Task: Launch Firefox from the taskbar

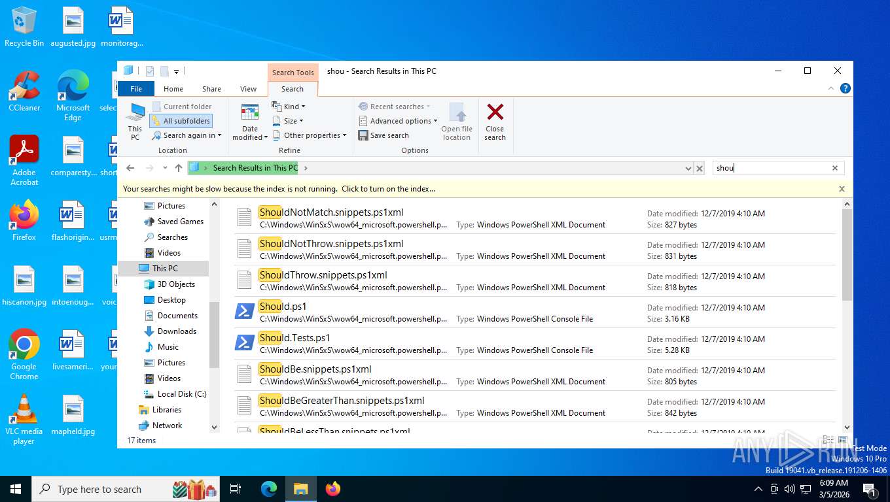Action: tap(333, 489)
